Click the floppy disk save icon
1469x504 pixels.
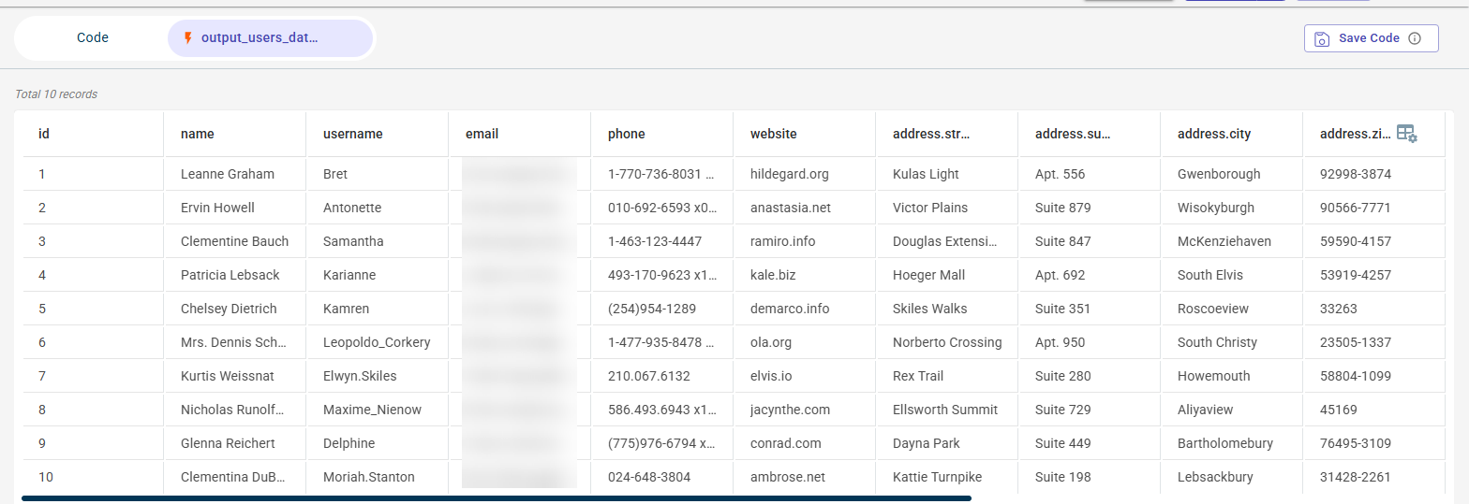1322,38
